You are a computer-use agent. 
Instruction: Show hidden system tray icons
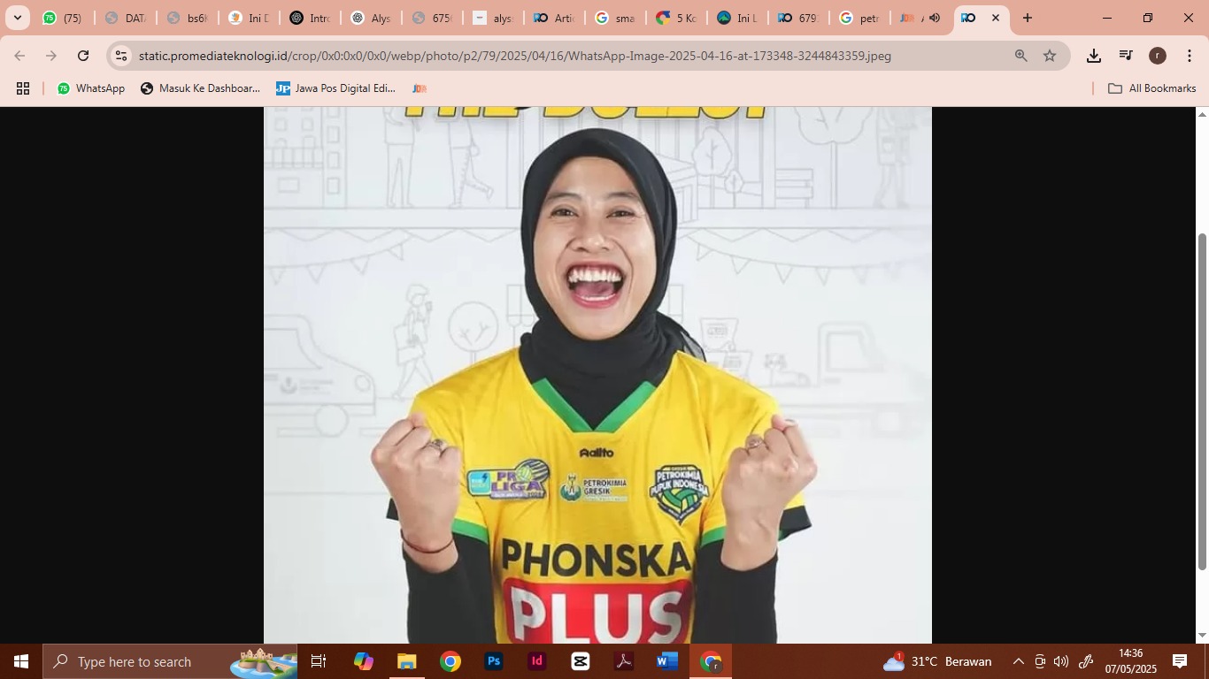1019,661
